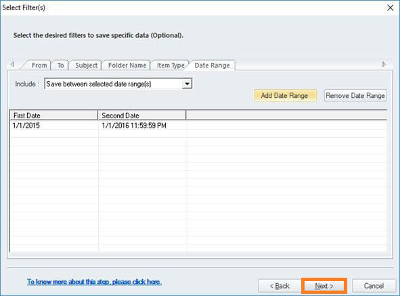Sort by First Date column header
400x296 pixels.
point(54,116)
